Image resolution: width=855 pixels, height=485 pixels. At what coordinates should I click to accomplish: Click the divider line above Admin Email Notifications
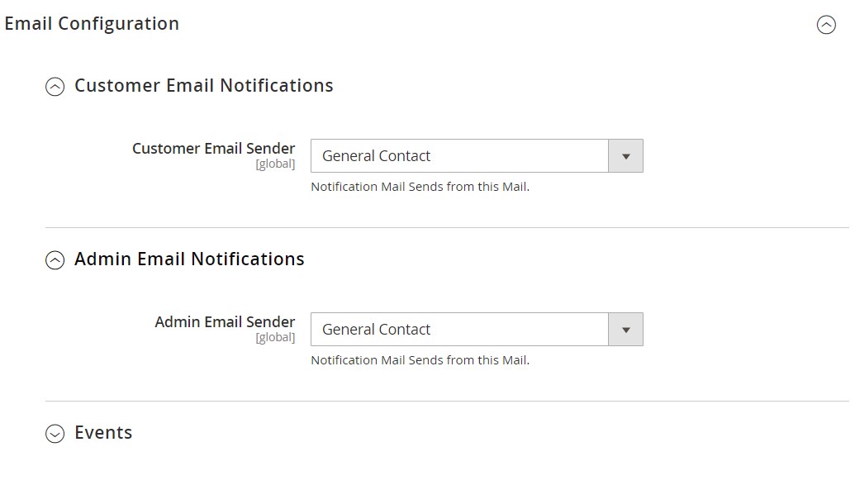point(446,227)
